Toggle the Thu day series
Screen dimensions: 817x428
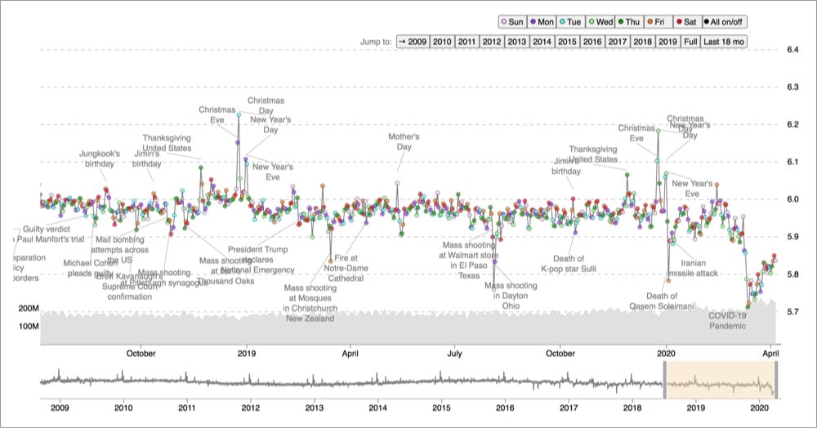point(632,22)
